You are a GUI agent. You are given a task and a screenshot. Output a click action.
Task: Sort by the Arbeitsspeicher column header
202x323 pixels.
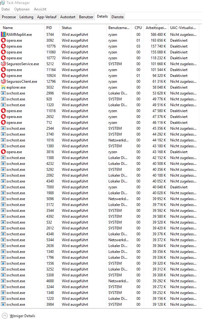click(x=156, y=27)
